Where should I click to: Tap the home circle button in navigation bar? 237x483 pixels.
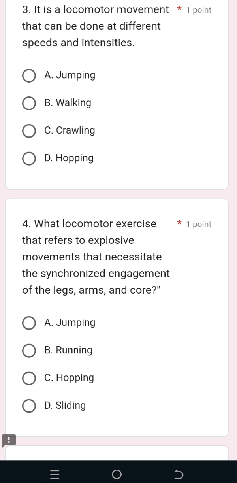coord(117,474)
